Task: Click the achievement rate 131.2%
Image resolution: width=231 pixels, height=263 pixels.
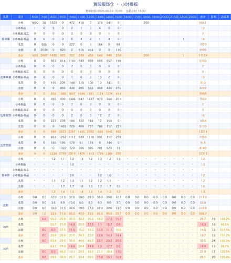Action: point(225,235)
